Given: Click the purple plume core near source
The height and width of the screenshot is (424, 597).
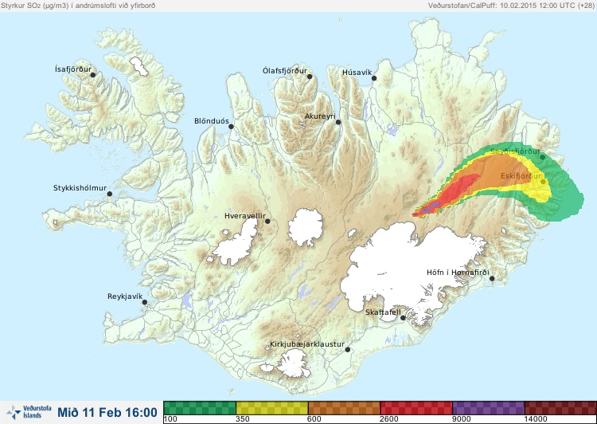Looking at the screenshot, I should [431, 208].
